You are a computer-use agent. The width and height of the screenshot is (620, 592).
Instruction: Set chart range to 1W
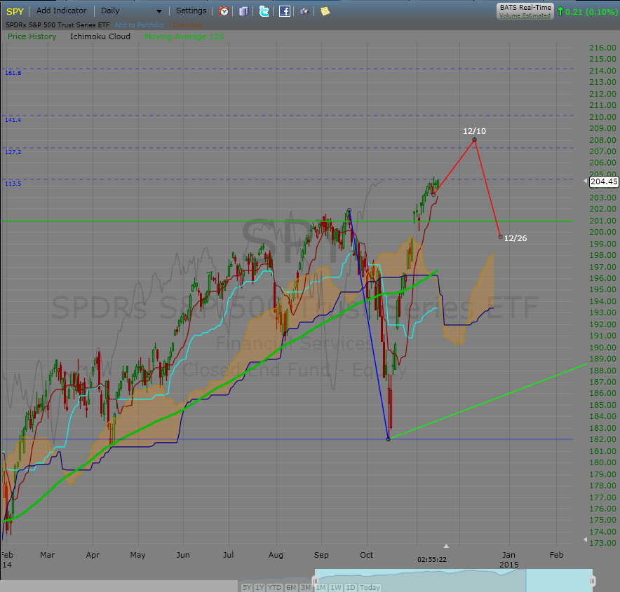(336, 587)
